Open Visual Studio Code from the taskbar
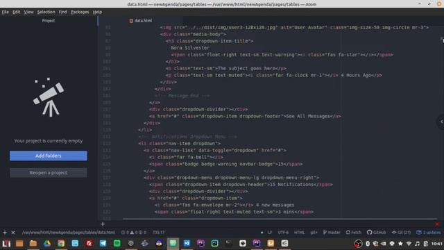This screenshot has height=250, width=444. 187,243
